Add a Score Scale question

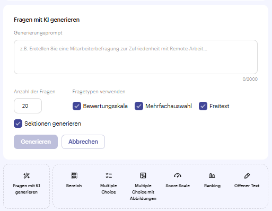(x=178, y=180)
